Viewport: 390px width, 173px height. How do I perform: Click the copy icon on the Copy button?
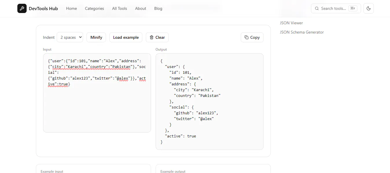[246, 37]
